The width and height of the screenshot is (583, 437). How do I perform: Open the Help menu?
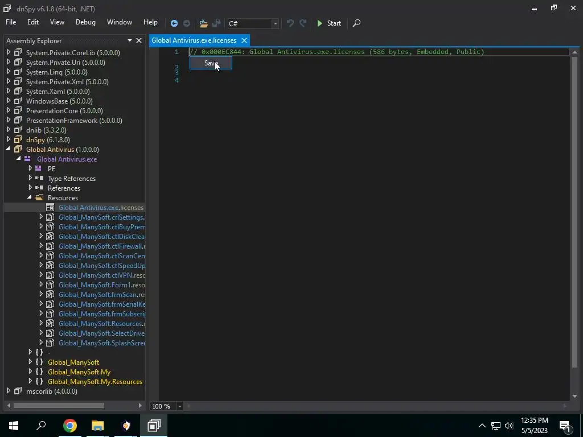(x=150, y=22)
